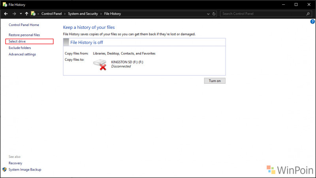The height and width of the screenshot is (178, 316).
Task: Click KINGSTON SD (F:) drive name
Action: 127,62
